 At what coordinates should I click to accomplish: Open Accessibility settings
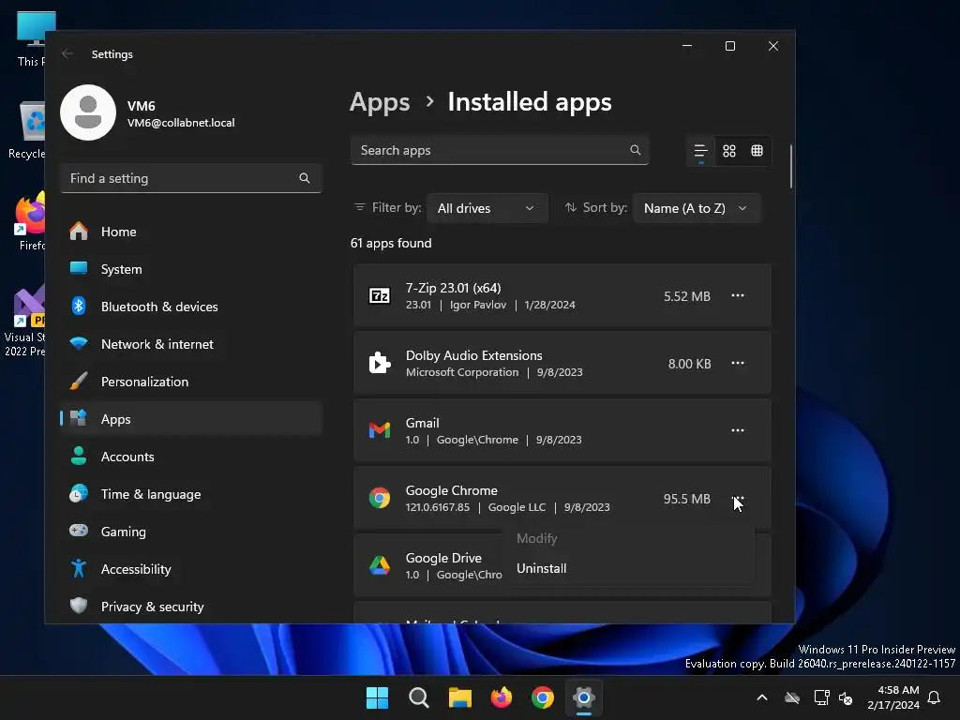coord(191,569)
